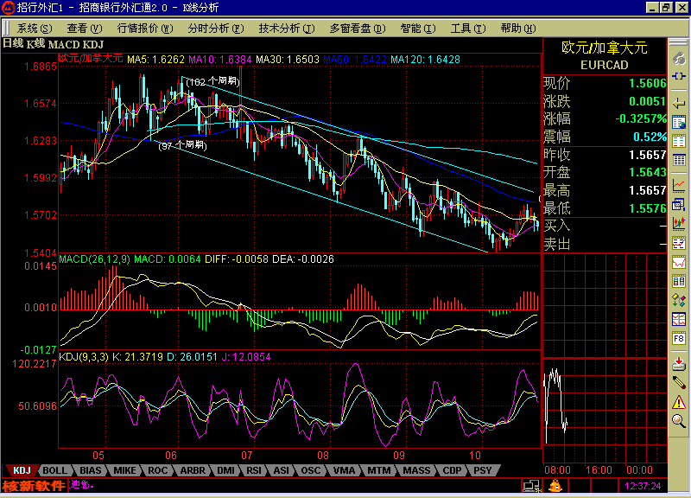Switch to the ROC indicator tab
Viewport: 691px width, 498px height.
pos(158,470)
